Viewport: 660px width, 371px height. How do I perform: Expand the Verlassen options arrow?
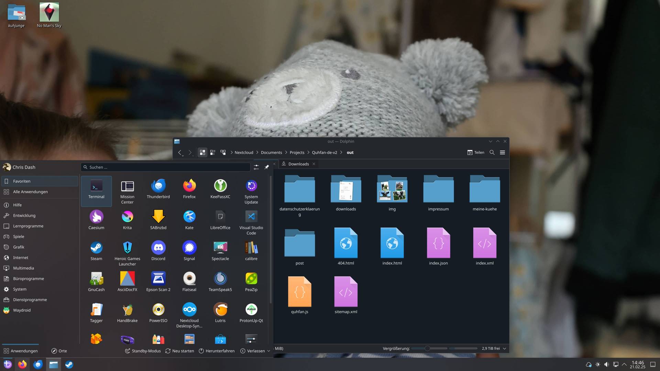click(268, 351)
